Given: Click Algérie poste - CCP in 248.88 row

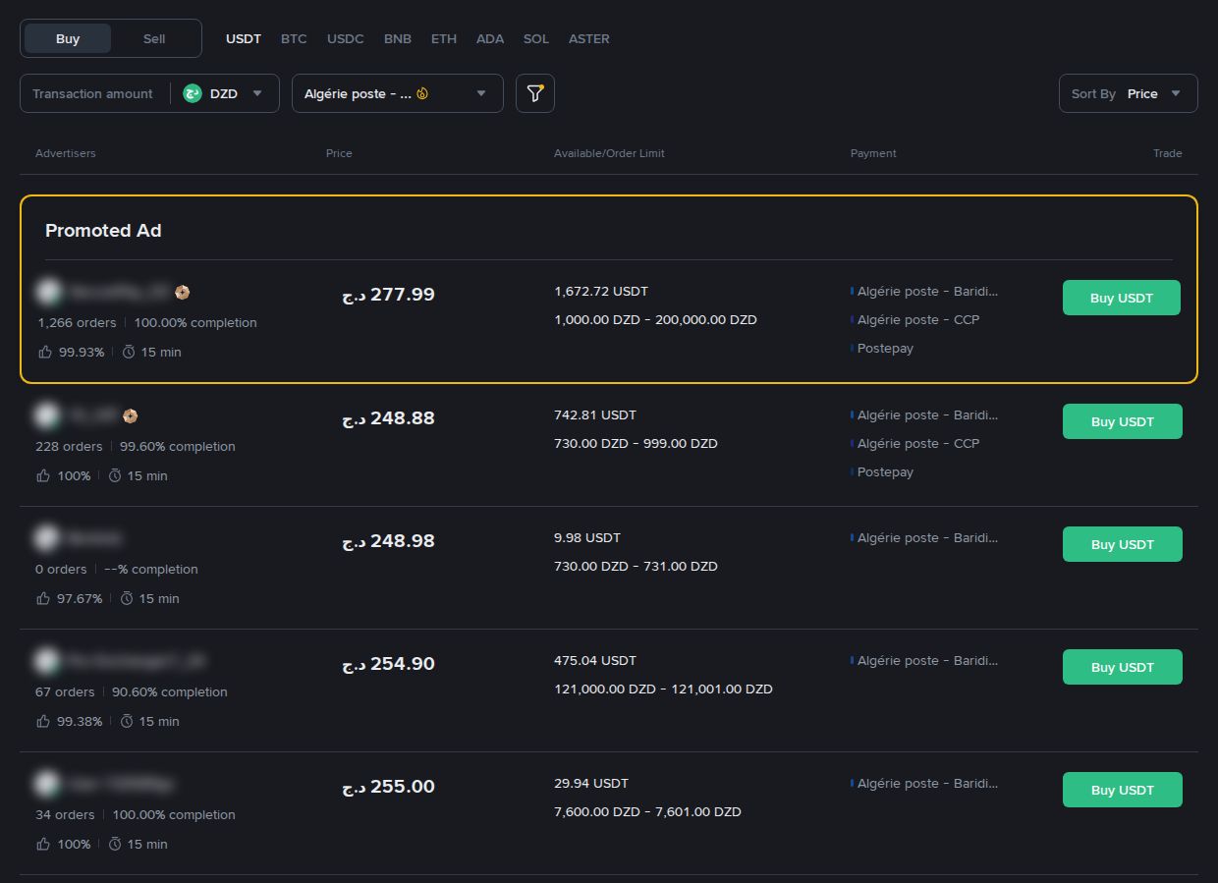Looking at the screenshot, I should coord(918,444).
